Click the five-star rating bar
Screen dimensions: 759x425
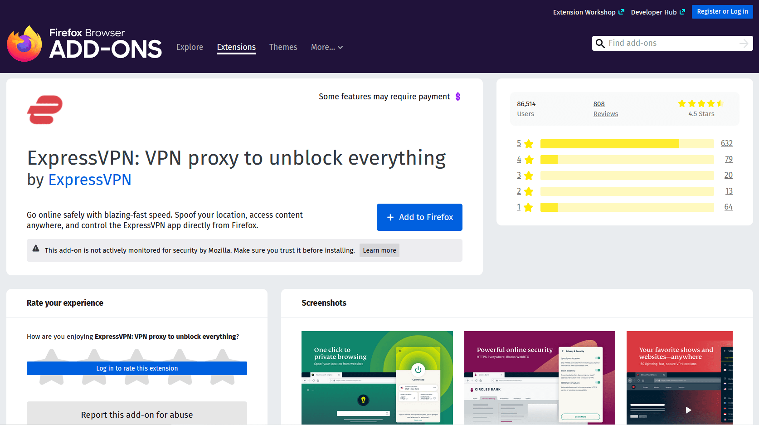627,144
